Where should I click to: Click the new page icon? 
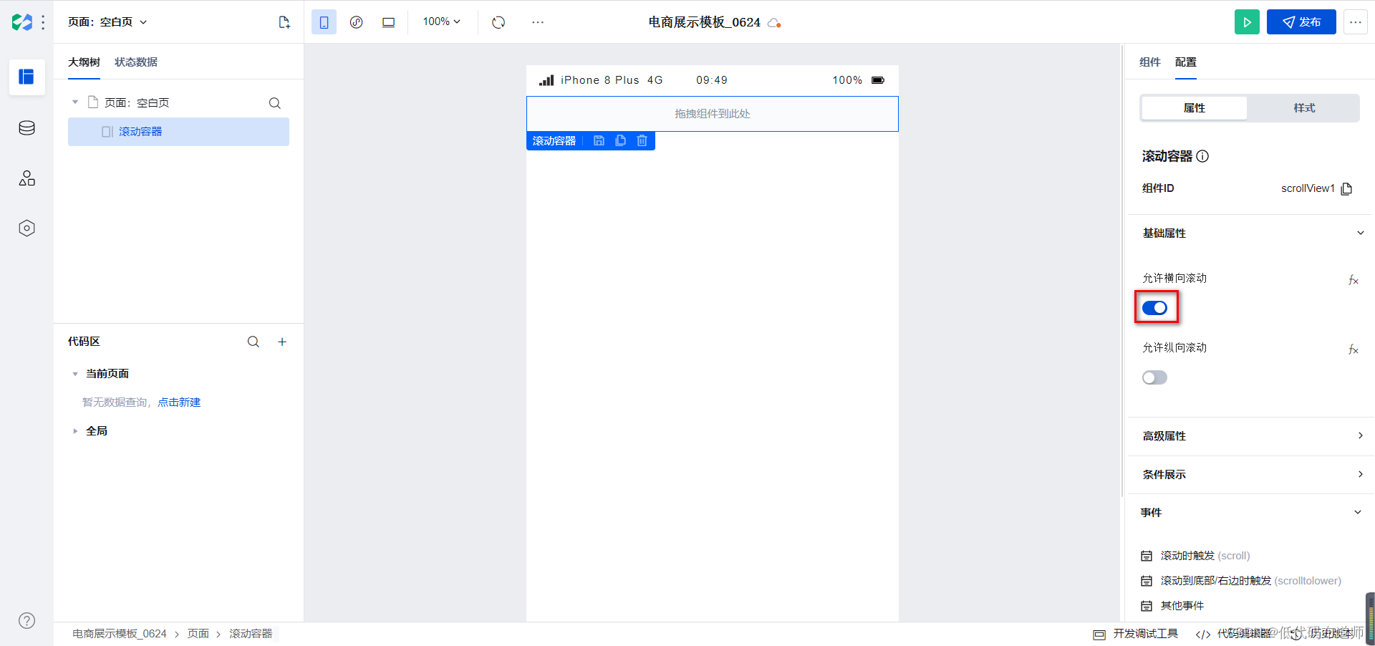(284, 22)
